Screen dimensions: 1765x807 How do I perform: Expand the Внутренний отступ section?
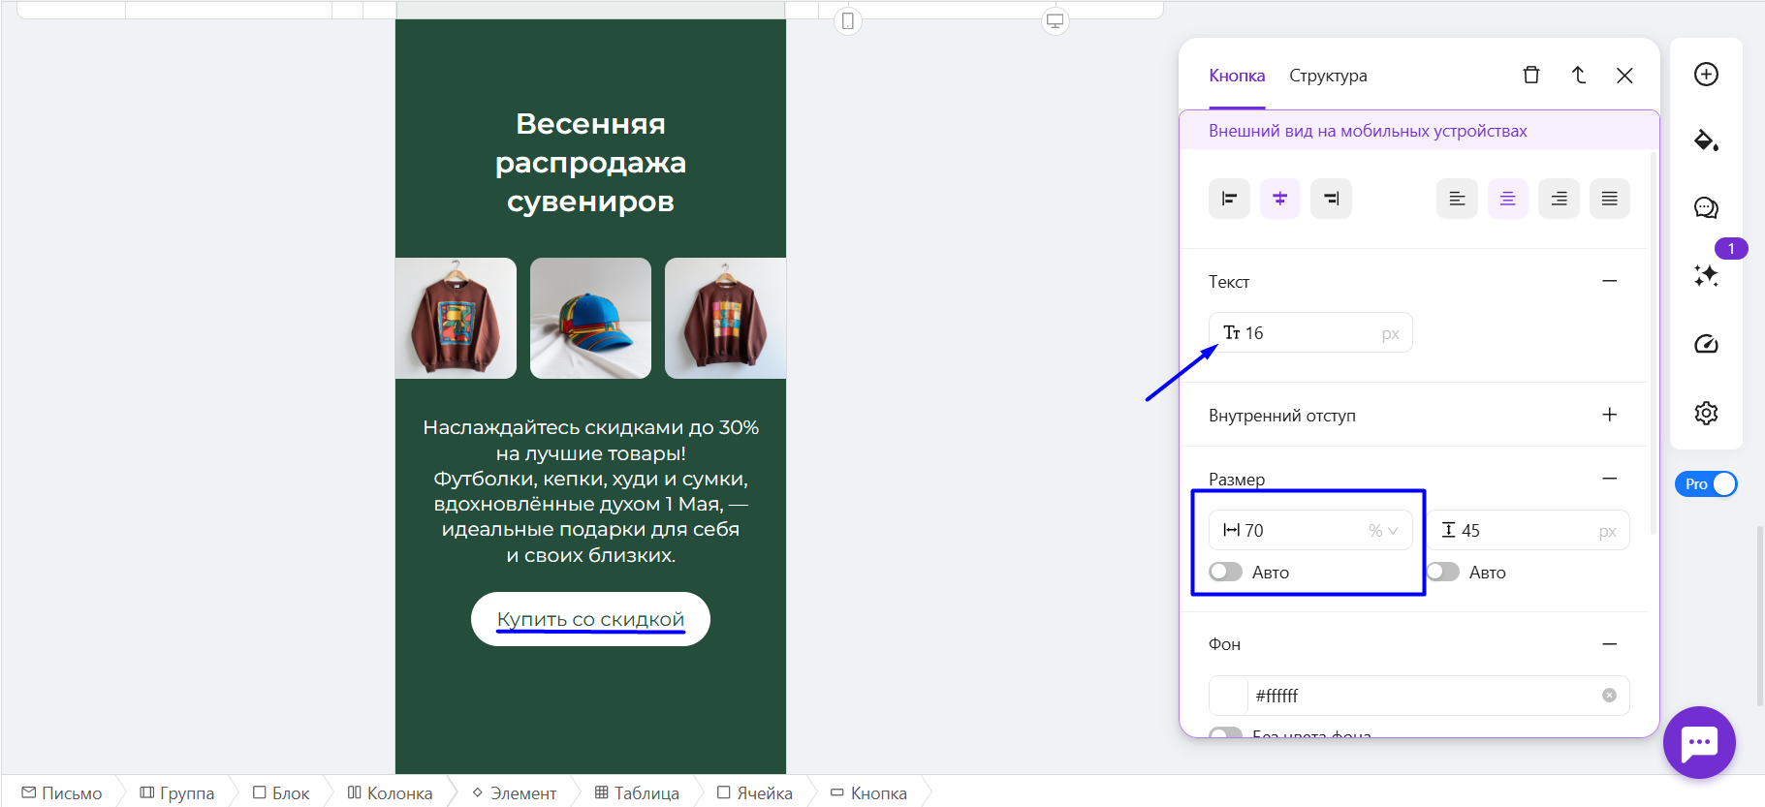tap(1609, 415)
